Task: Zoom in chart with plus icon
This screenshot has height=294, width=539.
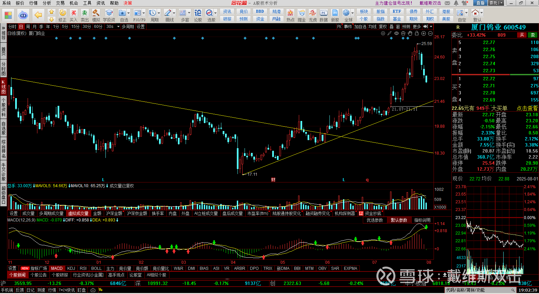Action: pos(423,33)
